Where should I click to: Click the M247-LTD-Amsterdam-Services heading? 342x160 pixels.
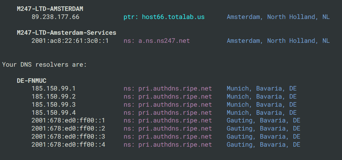(x=67, y=33)
